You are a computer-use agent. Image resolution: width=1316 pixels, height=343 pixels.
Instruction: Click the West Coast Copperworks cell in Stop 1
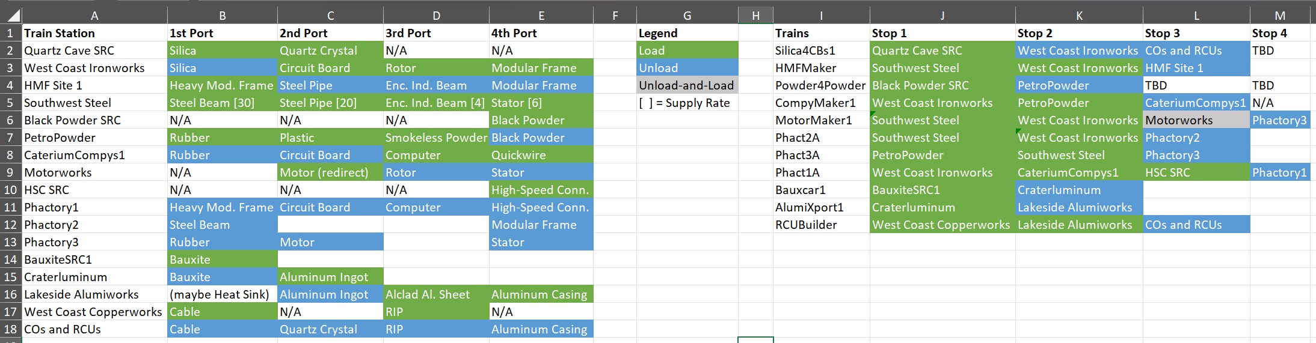tap(942, 225)
